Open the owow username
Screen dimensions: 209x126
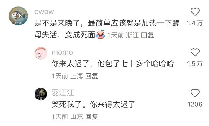[44, 12]
